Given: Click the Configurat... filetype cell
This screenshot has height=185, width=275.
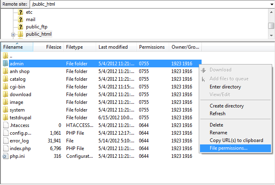Looking at the screenshot, I should coord(79,156).
